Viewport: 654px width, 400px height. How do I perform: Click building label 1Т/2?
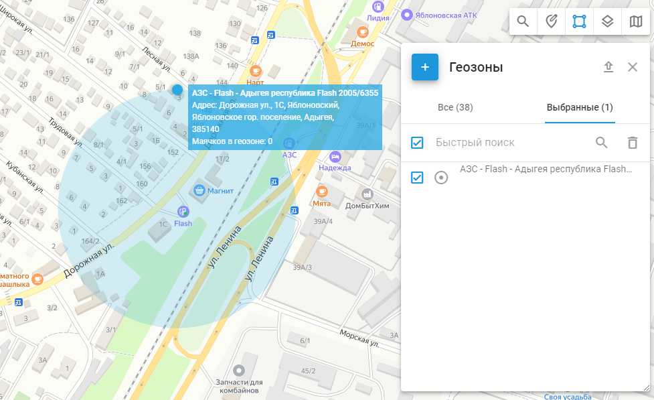click(222, 159)
